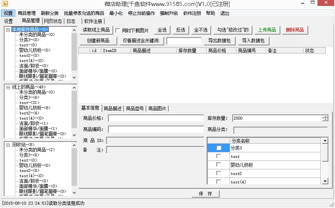Open the 商品型号 detail tab

point(135,108)
